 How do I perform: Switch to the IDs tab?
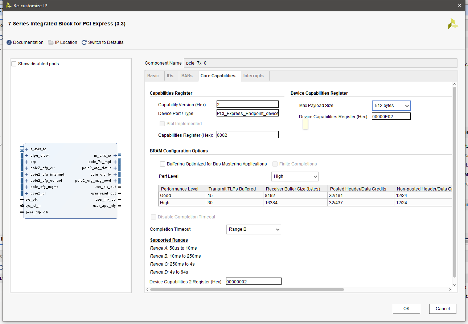170,76
